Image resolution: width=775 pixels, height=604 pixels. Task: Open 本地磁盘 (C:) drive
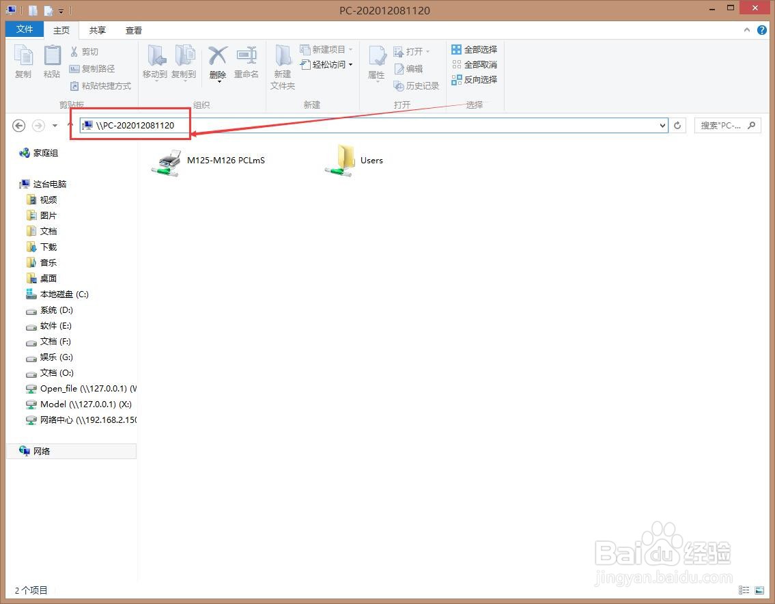click(x=57, y=294)
